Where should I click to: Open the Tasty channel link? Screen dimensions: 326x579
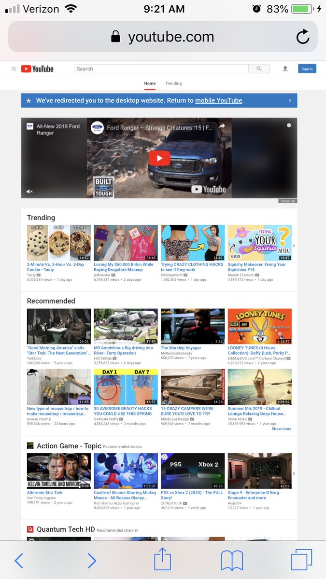click(31, 275)
